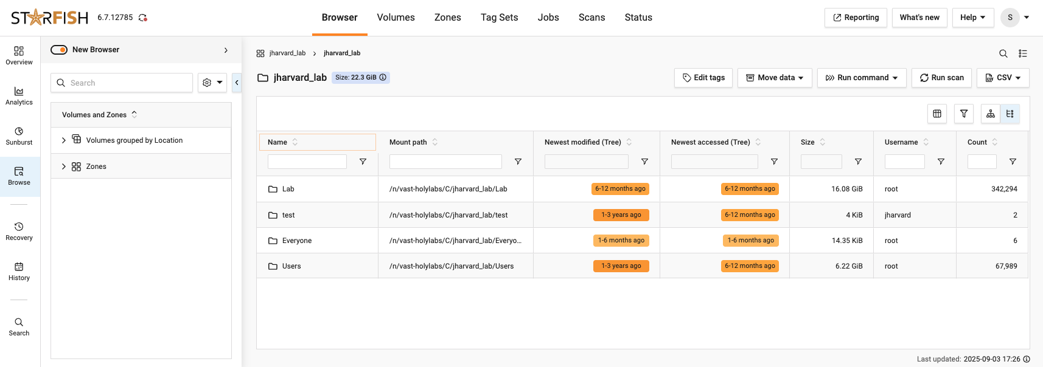Click the Edit tags button
Viewport: 1043px width, 367px height.
click(703, 78)
